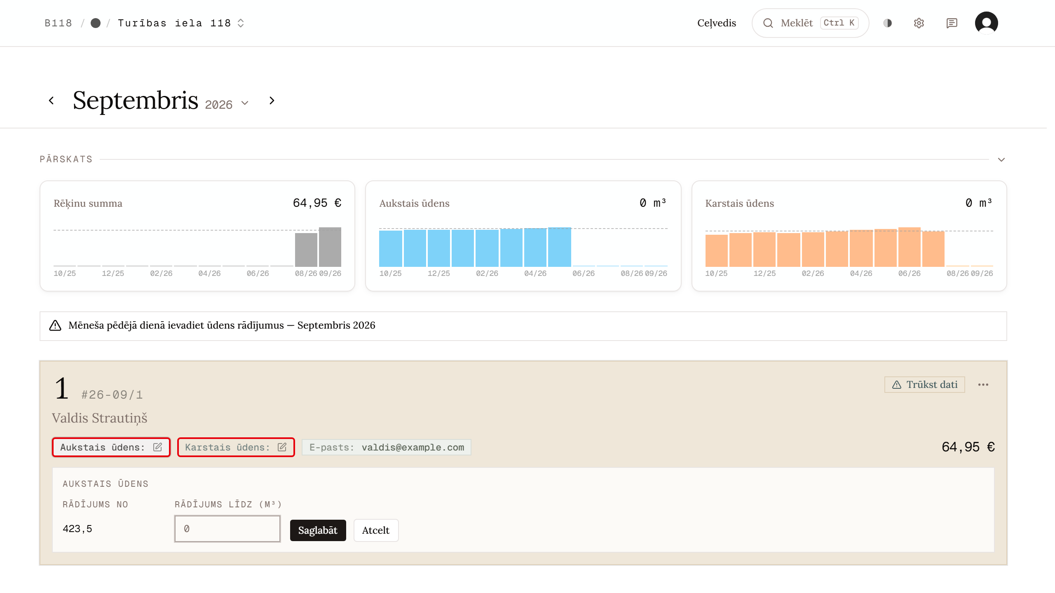Screen dimensions: 1055x593
Task: Click the warning triangle in the reminder banner
Action: [55, 325]
